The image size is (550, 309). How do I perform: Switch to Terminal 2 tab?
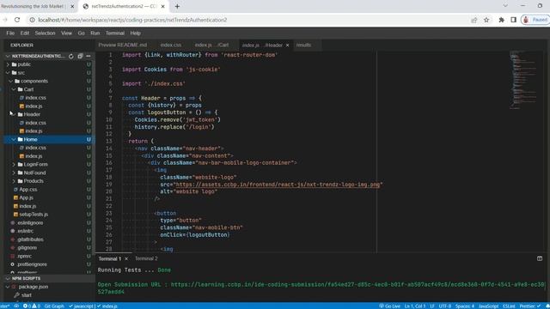[146, 259]
